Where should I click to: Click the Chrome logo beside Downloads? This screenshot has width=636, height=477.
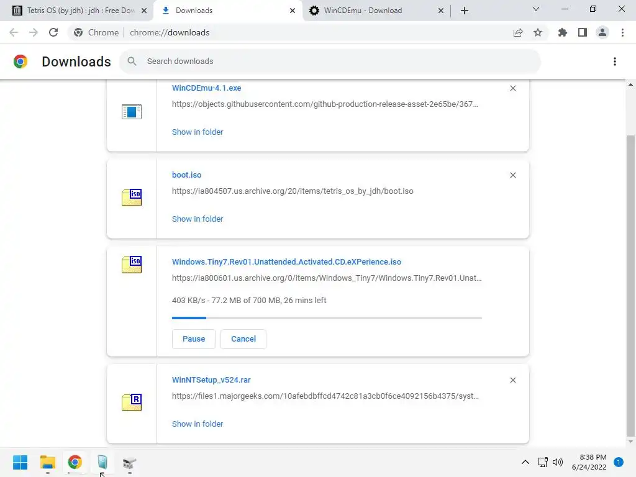(x=20, y=61)
